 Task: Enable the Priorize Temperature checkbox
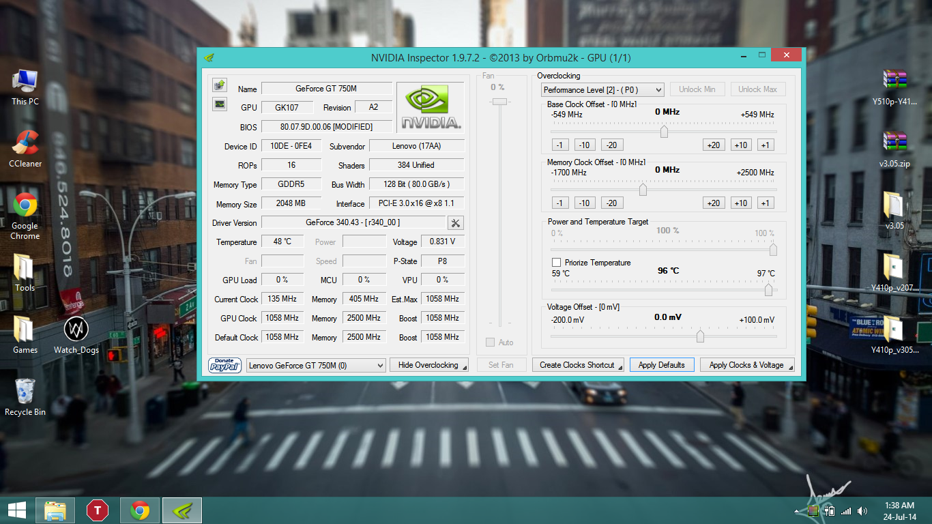pos(556,263)
